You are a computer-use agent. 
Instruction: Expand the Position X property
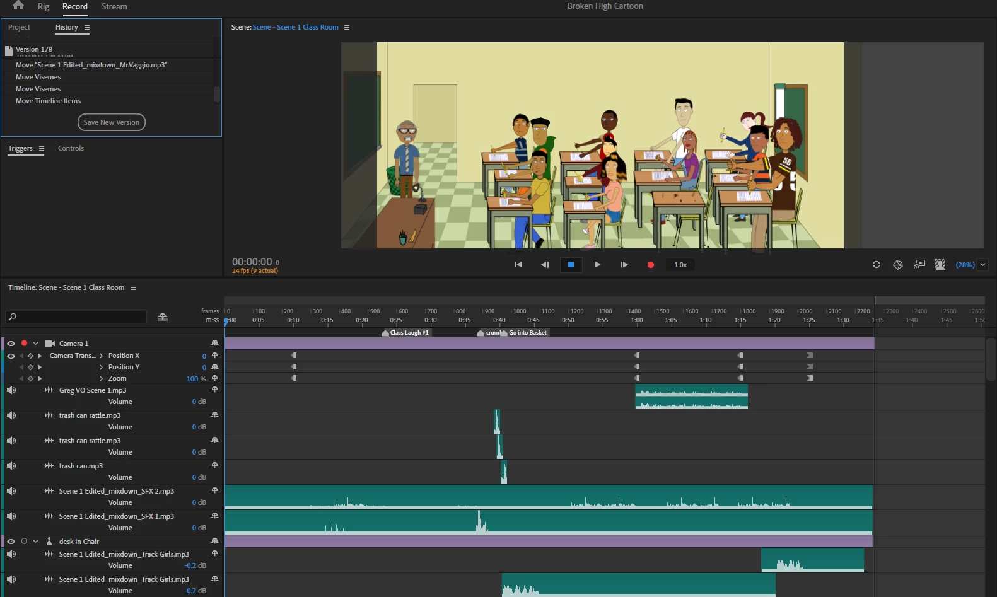(101, 356)
